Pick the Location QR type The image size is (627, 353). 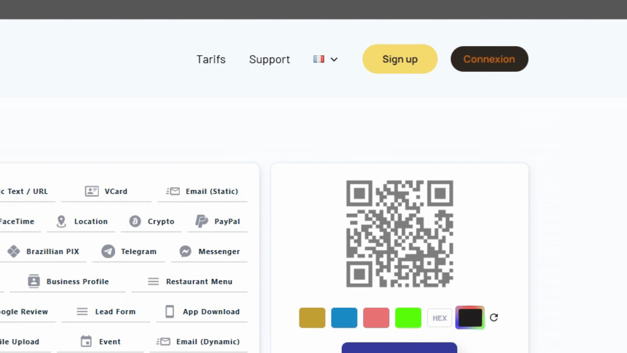click(81, 222)
